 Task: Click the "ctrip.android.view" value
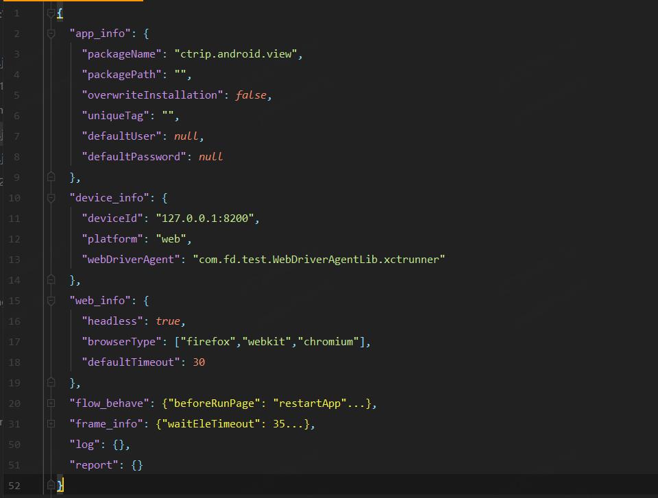[235, 54]
